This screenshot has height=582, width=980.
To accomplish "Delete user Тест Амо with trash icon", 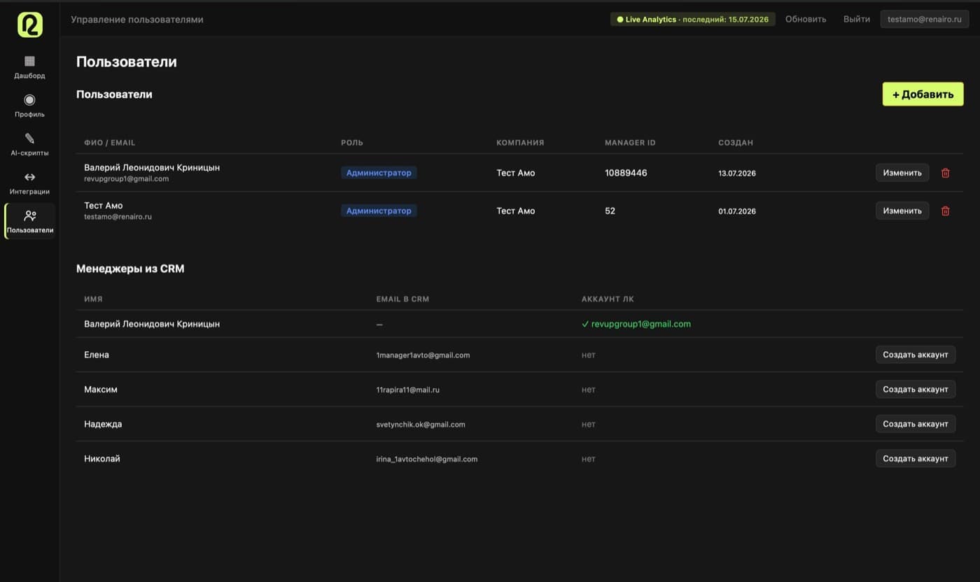I will (945, 211).
